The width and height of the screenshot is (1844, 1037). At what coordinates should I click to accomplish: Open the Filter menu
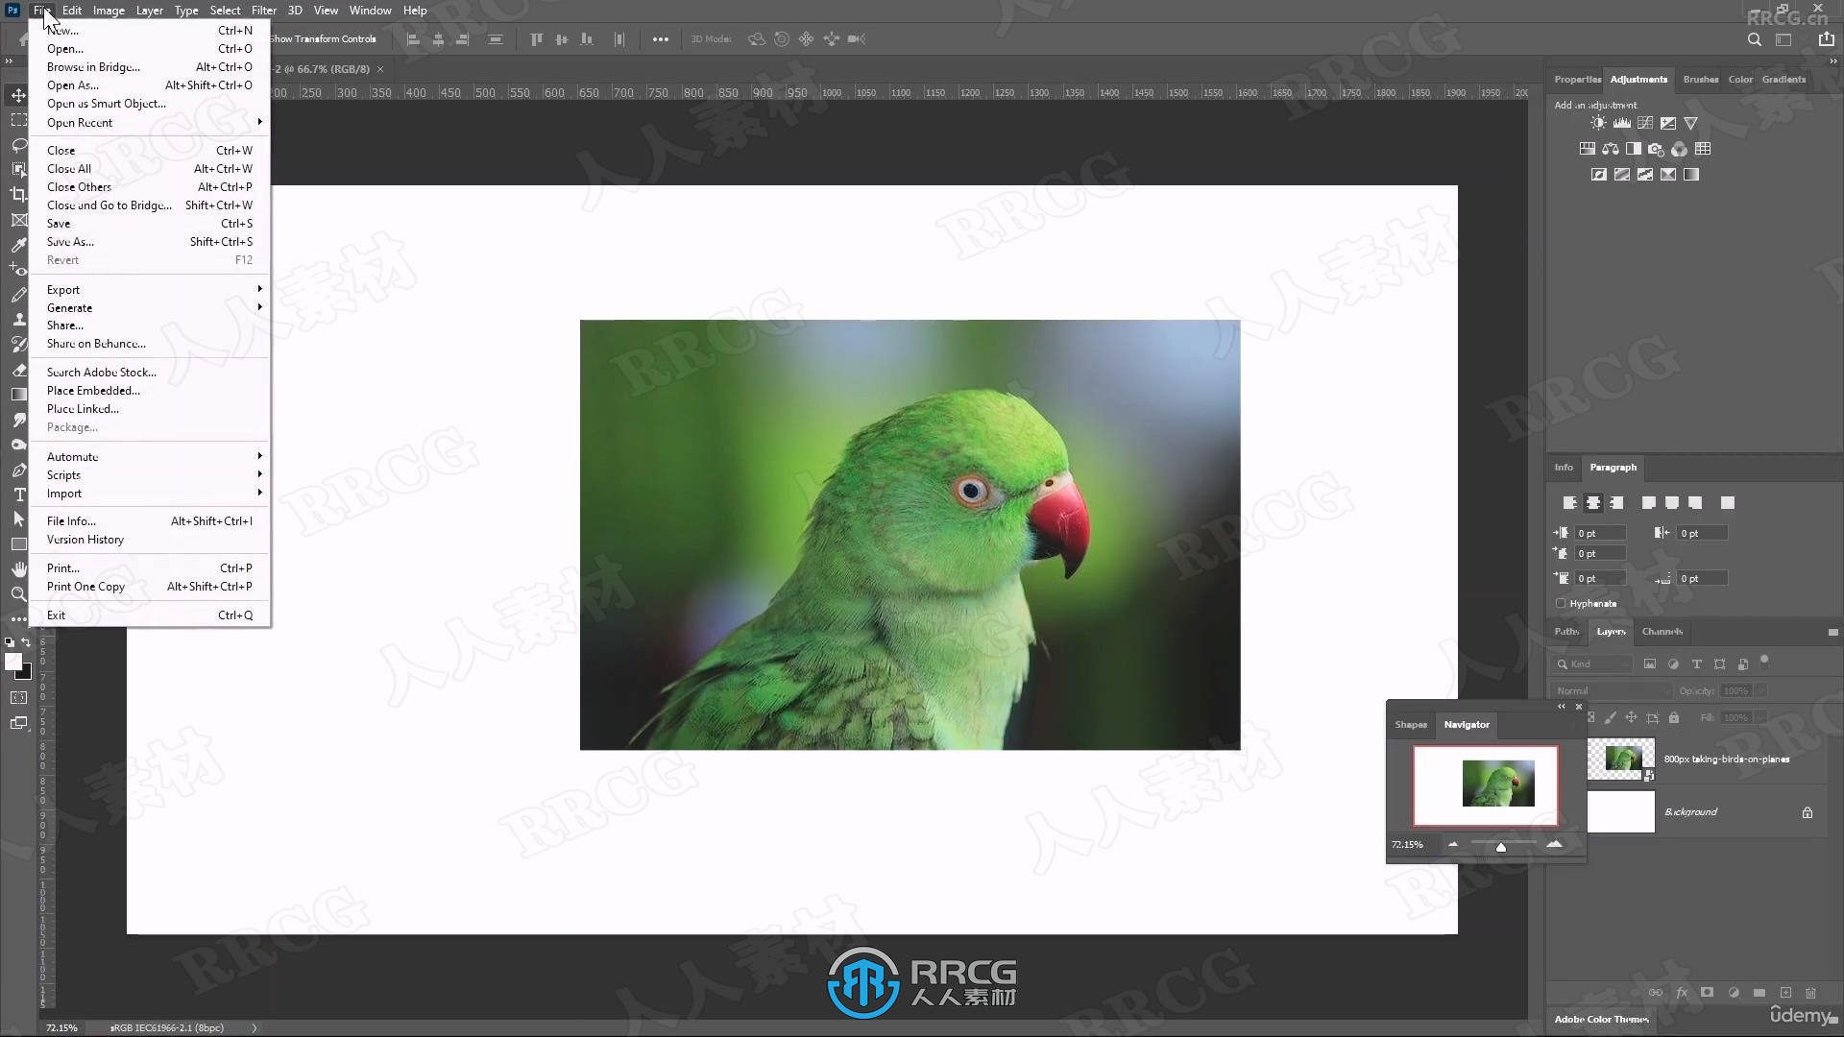[263, 11]
